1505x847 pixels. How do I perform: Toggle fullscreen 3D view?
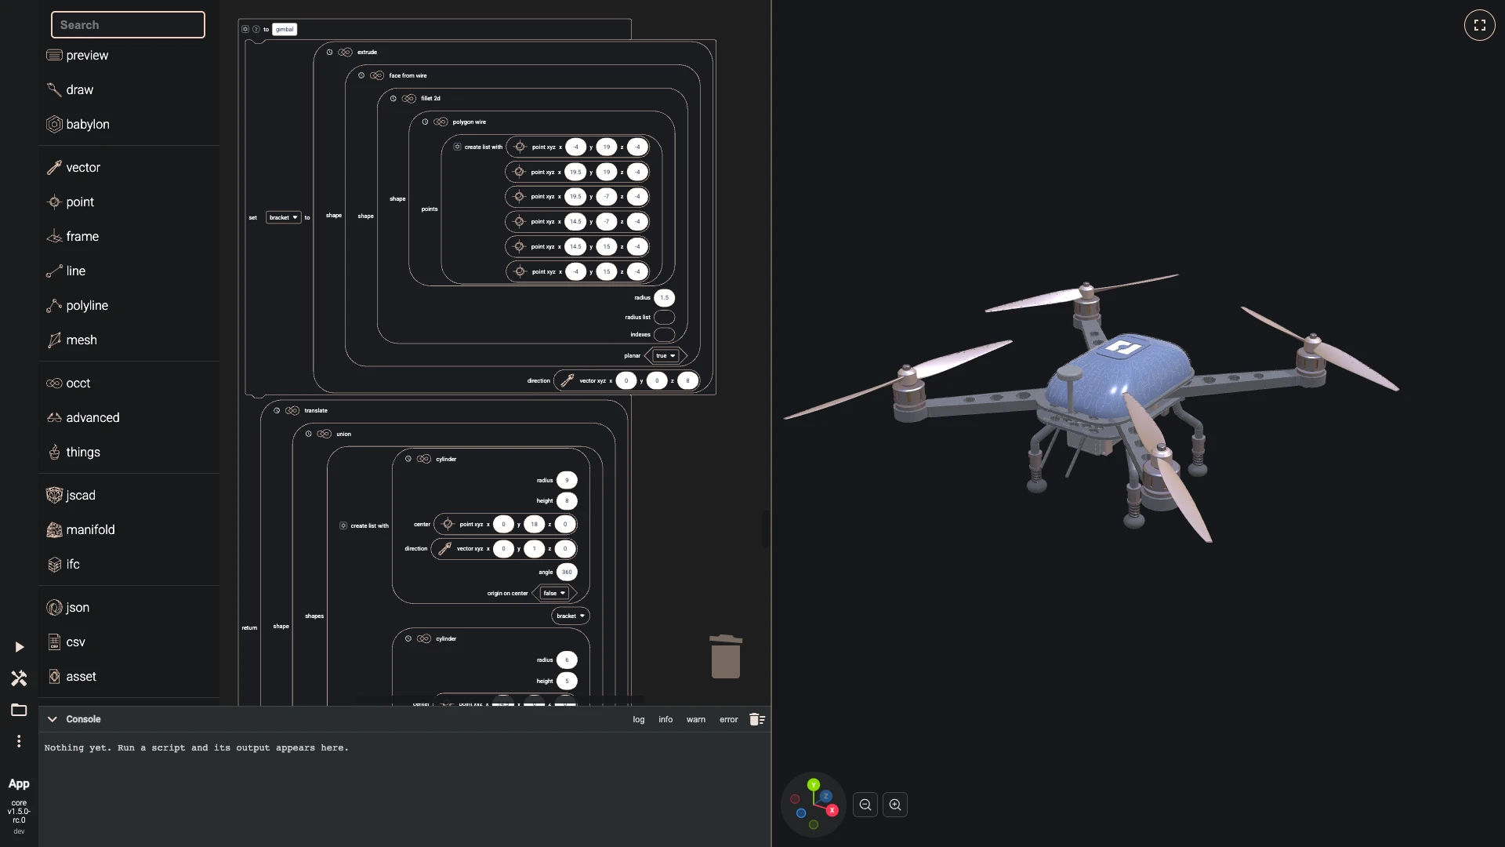1480,25
